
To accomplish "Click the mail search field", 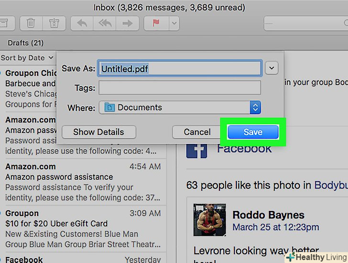I will point(306,23).
